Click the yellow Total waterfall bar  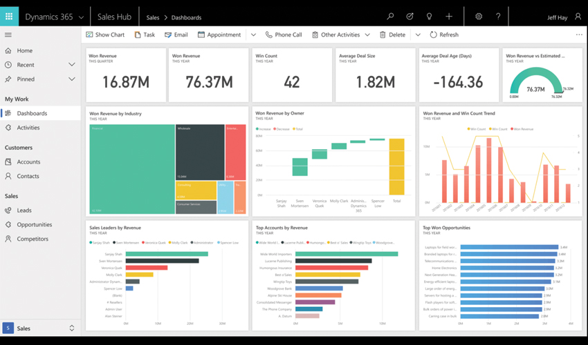[x=397, y=166]
